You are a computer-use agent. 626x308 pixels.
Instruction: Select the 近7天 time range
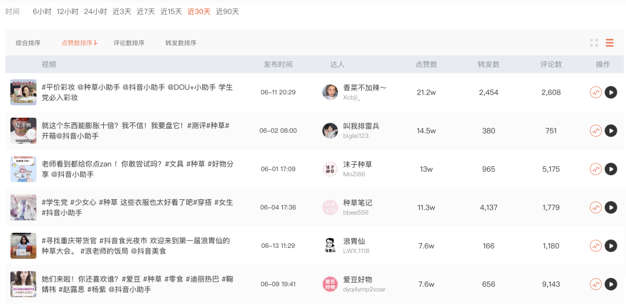pos(145,12)
